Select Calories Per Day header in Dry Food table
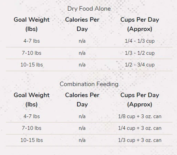Viewport: 177px width, 155px height. coord(82,24)
